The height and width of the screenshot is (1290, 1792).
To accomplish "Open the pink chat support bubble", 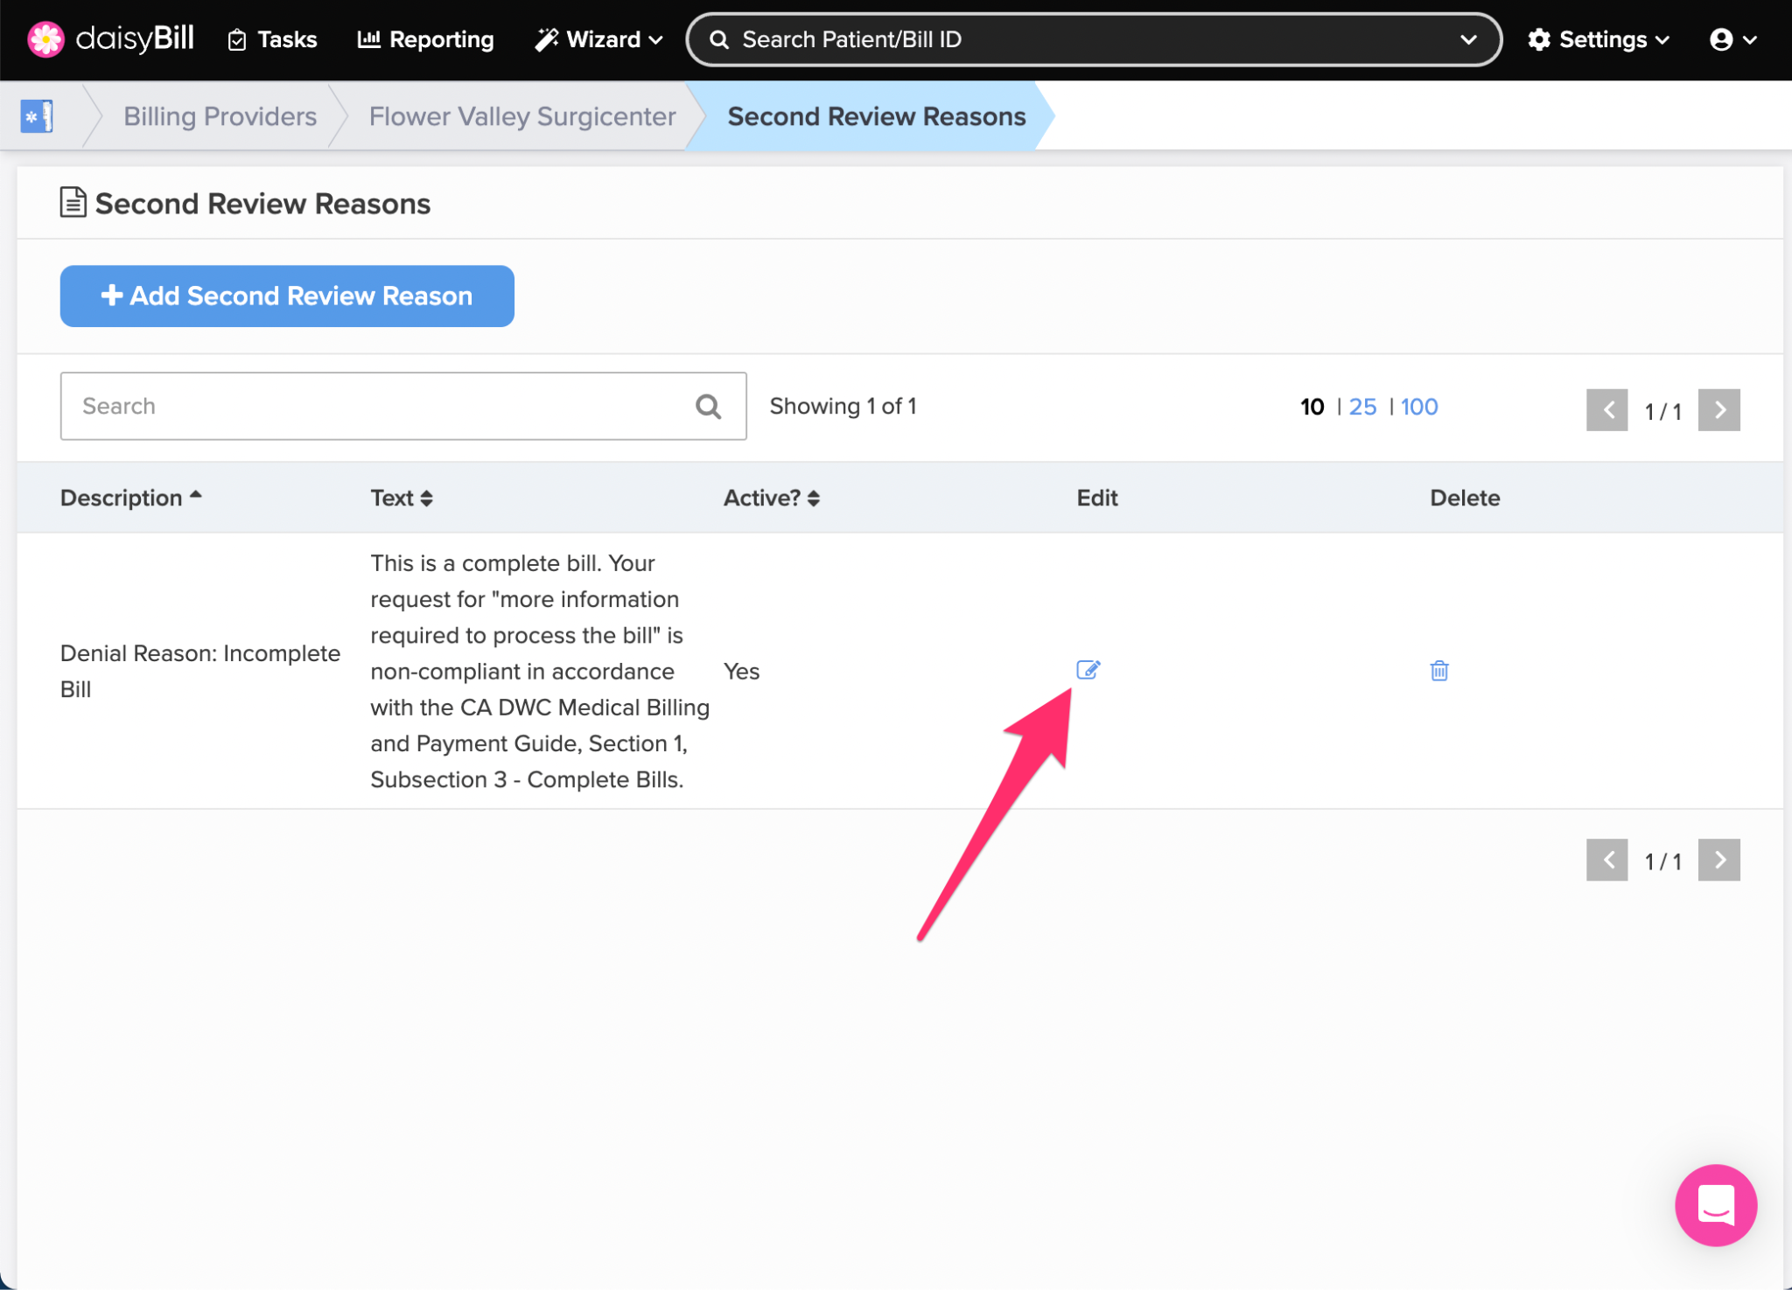I will point(1715,1204).
